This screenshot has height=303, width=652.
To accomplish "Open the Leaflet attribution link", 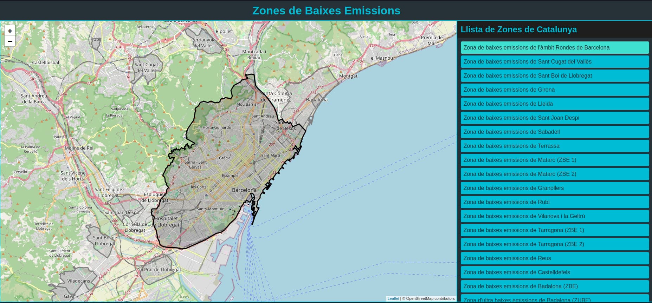I will pos(393,298).
